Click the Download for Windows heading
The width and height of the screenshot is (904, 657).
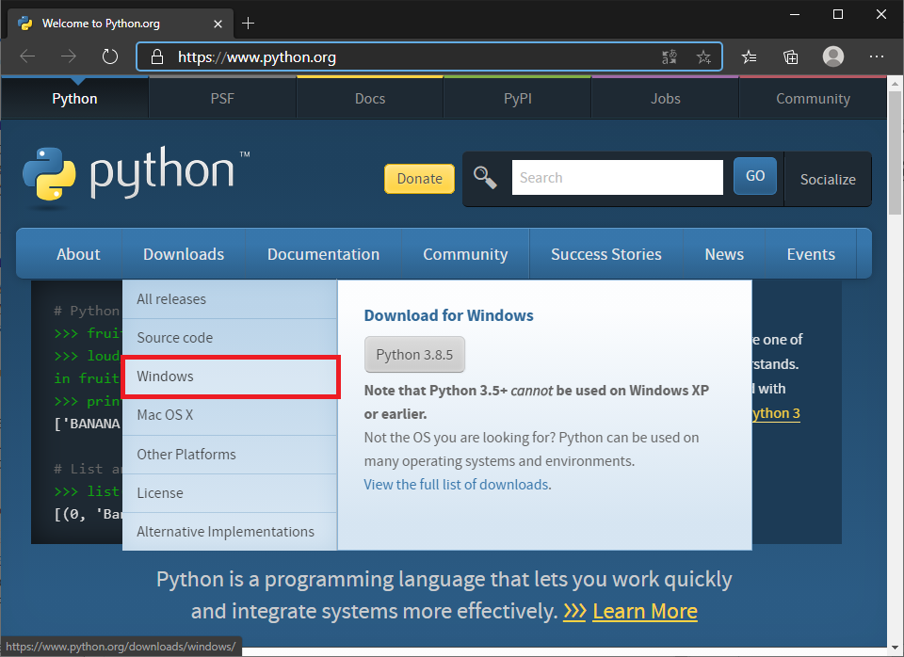coord(448,315)
